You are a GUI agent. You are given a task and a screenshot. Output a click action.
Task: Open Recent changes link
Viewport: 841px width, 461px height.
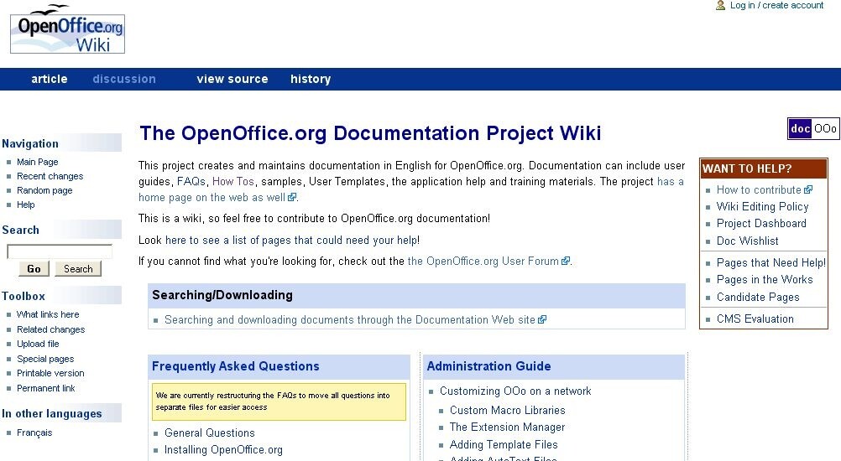pos(50,176)
